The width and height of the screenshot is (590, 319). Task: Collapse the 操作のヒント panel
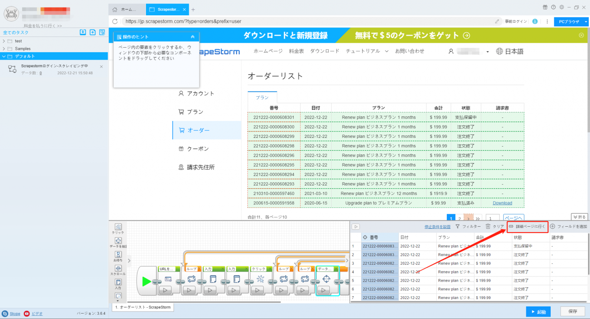click(192, 37)
